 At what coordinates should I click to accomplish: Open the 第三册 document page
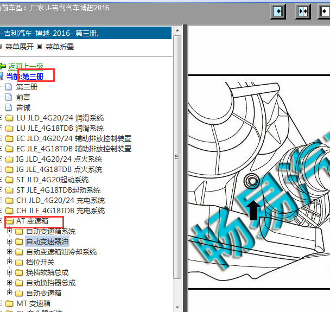click(27, 87)
